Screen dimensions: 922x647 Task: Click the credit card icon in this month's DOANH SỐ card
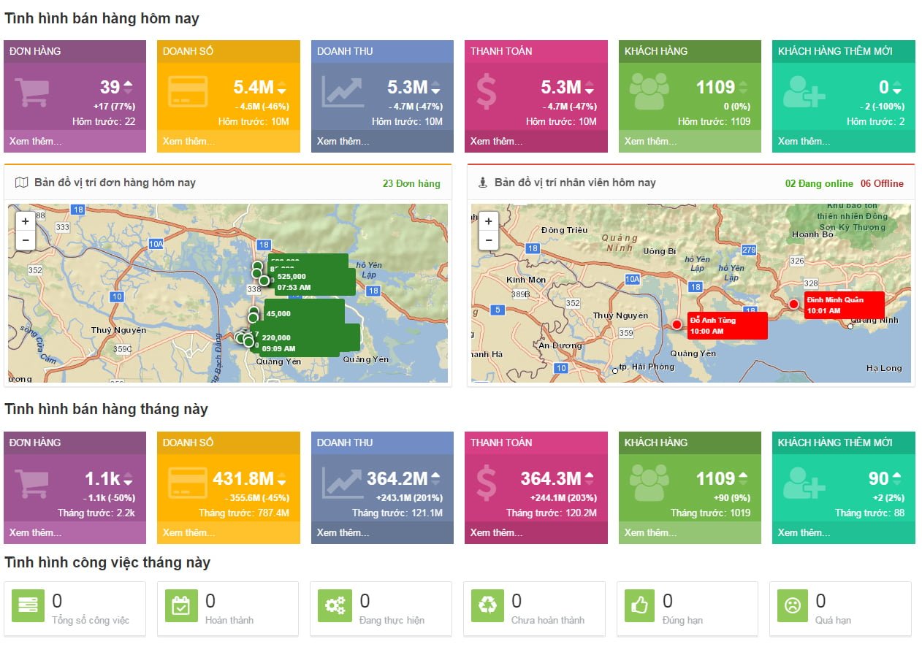(x=188, y=484)
